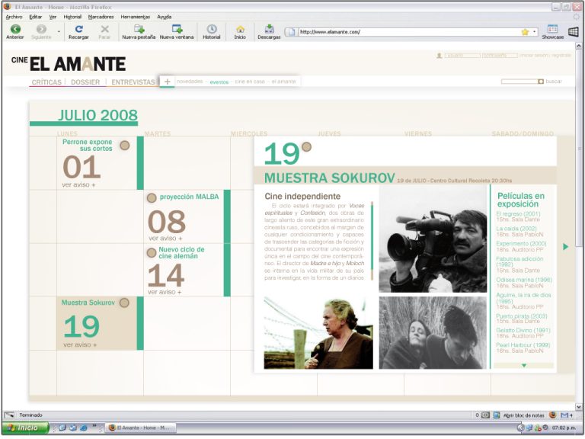Go to home page with Inicio
The height and width of the screenshot is (439, 585).
coord(240,32)
